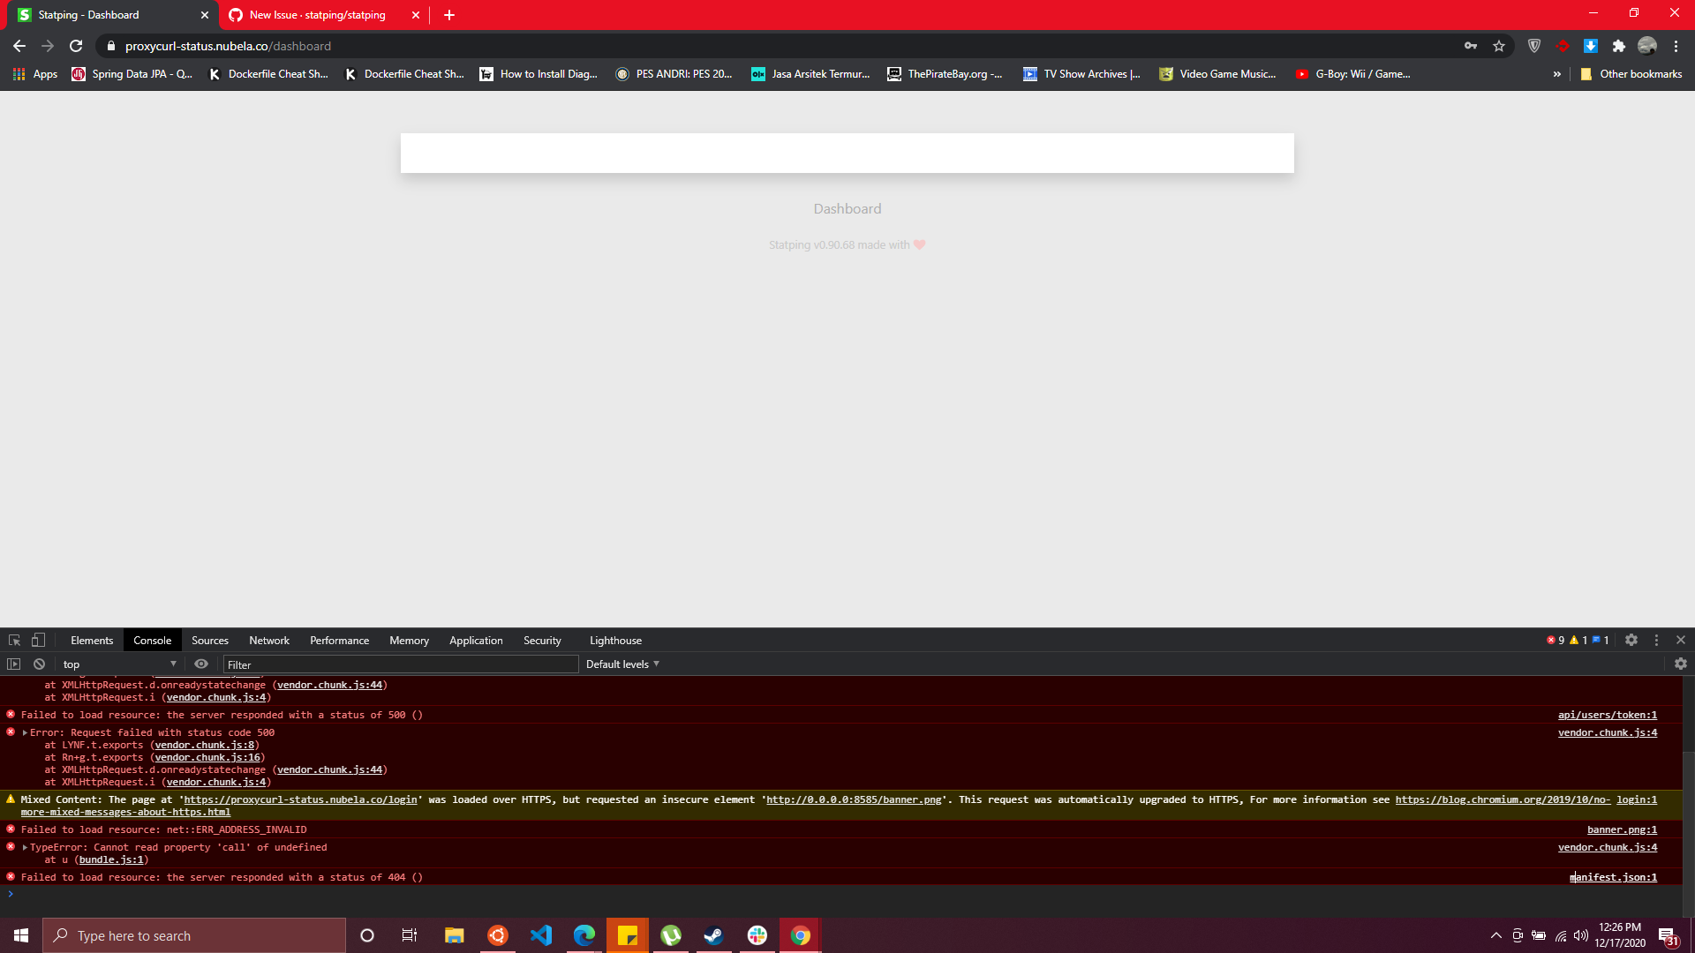
Task: Expand the TypeError call property error
Action: 25,848
